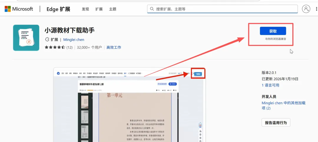Image resolution: width=318 pixels, height=142 pixels.
Task: Click the 版本2.0.1 text
Action: (x=269, y=73)
